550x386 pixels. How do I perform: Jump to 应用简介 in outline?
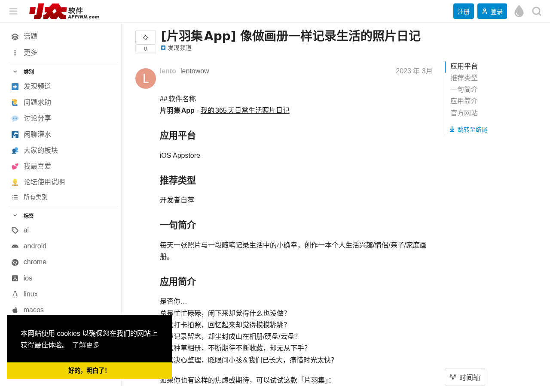464,101
